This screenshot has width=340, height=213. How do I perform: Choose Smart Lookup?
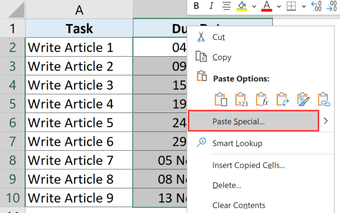[260, 143]
